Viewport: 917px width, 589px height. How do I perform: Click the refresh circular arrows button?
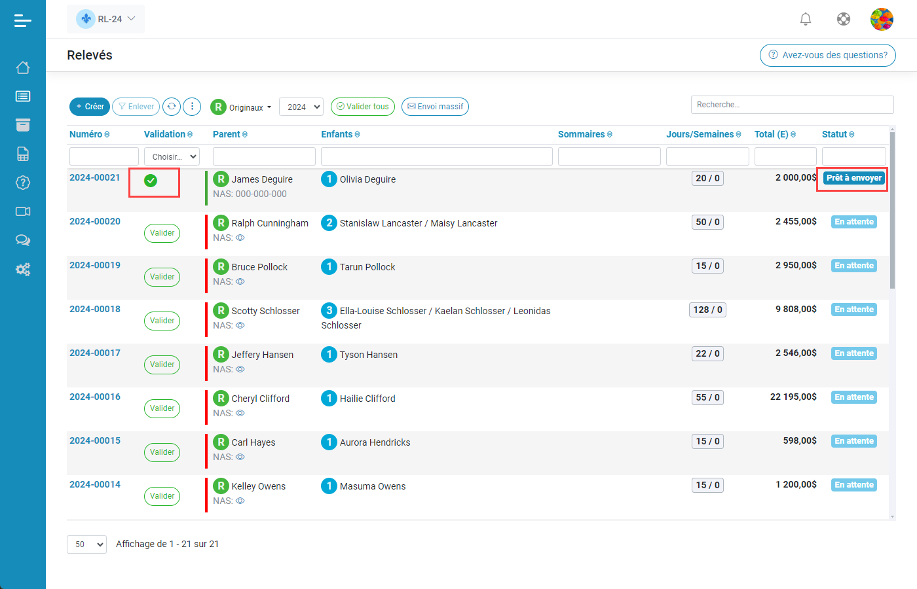[172, 107]
